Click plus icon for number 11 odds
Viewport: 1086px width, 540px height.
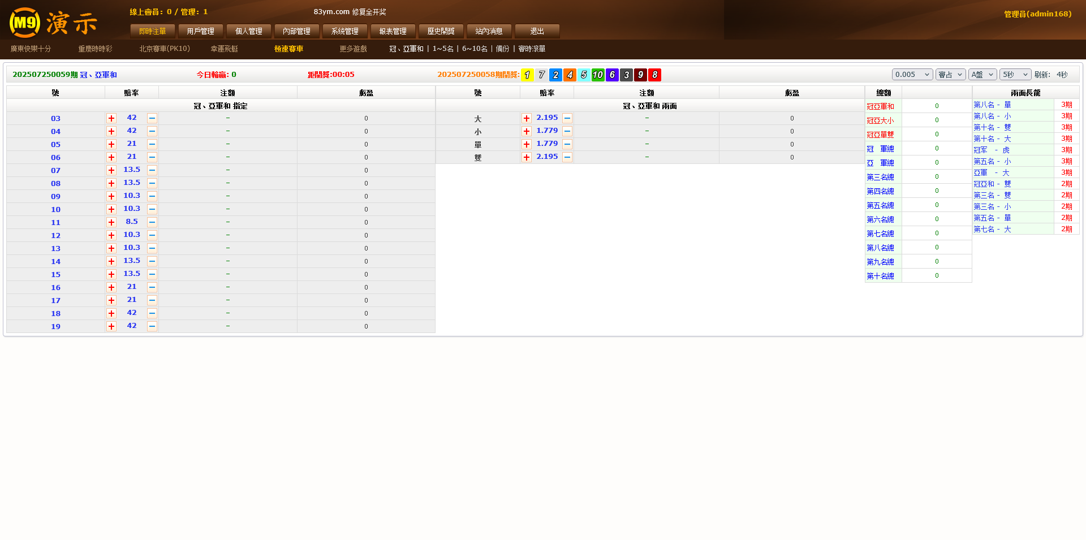tap(111, 222)
